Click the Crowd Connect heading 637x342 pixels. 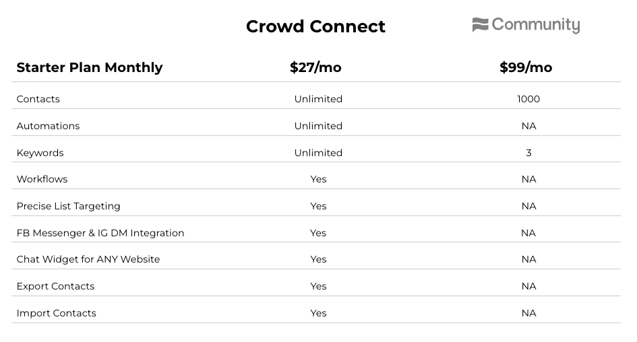(315, 27)
